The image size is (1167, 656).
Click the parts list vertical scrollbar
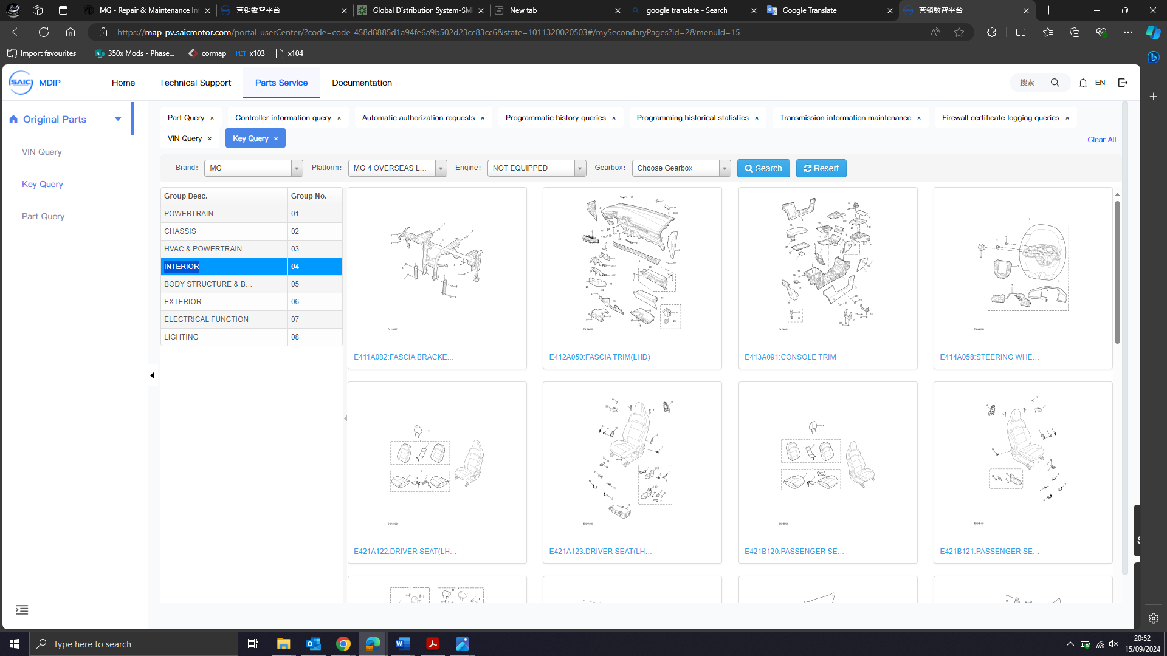pos(1117,272)
